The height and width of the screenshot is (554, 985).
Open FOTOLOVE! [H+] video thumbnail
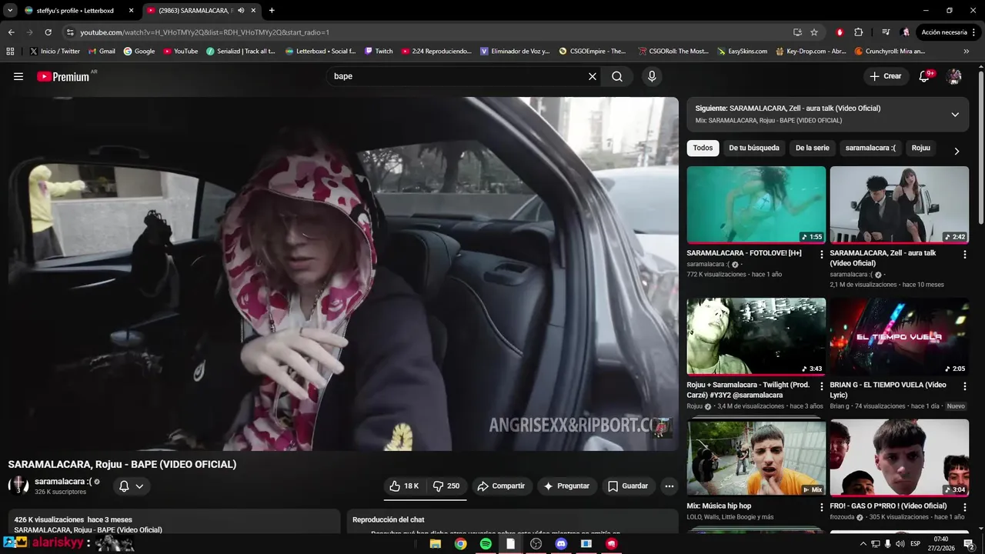point(756,205)
